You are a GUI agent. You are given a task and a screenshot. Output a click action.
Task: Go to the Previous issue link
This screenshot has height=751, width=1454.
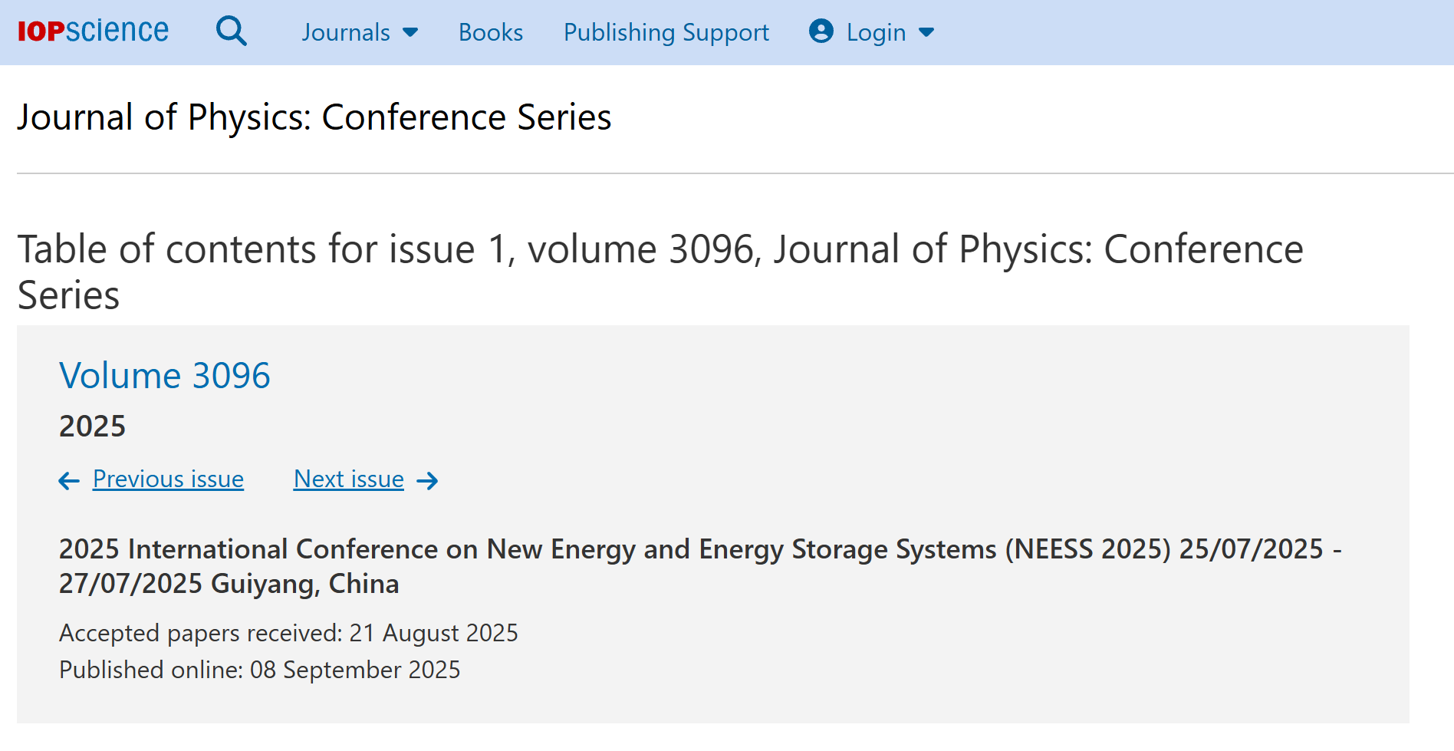pos(168,479)
